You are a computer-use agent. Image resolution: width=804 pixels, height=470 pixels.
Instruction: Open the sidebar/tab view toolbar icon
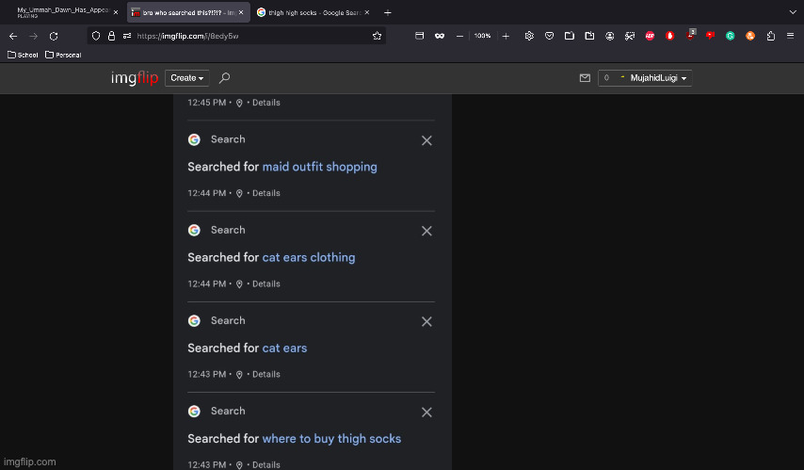(420, 36)
